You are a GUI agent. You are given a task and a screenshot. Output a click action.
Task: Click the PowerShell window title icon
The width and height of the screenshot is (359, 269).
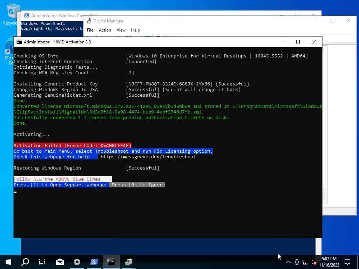click(27, 15)
